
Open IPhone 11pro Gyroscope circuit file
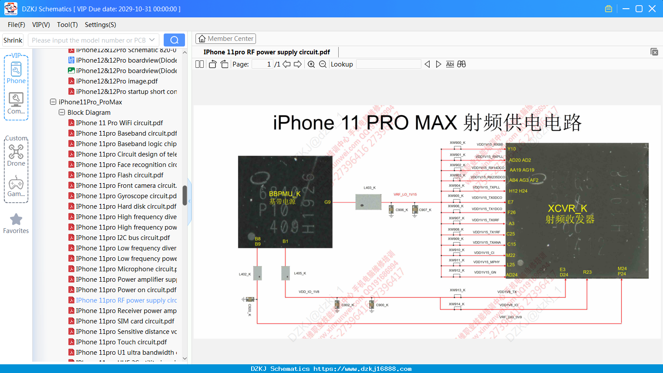click(x=127, y=196)
